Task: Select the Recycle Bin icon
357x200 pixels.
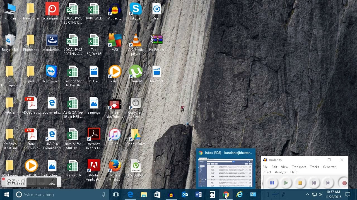Action: 10,43
